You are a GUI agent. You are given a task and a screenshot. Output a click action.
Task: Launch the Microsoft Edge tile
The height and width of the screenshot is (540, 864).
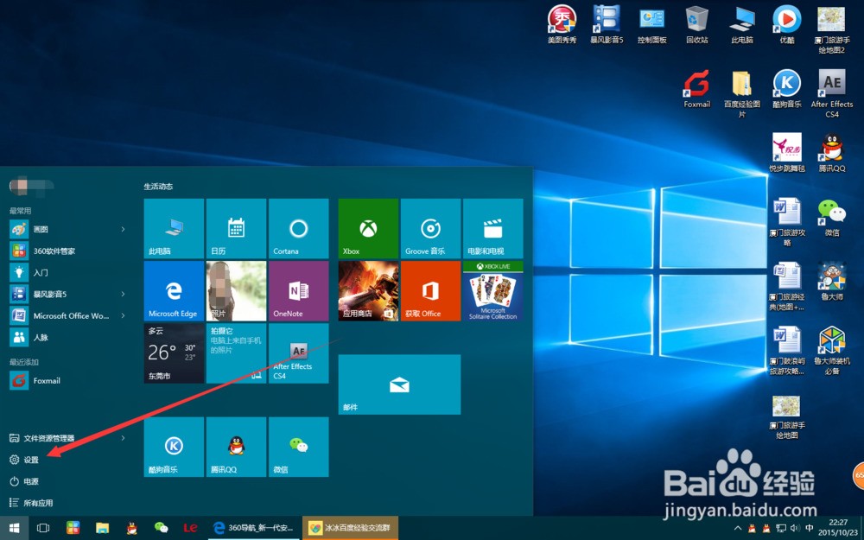coord(174,291)
